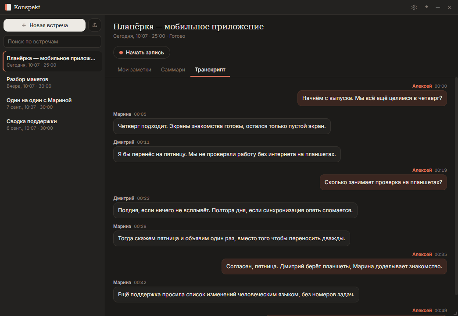The height and width of the screenshot is (316, 458).
Task: Click the 00:28 timestamp
Action: pyautogui.click(x=140, y=226)
